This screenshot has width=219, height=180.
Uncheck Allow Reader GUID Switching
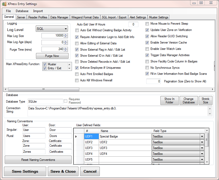(x=147, y=36)
